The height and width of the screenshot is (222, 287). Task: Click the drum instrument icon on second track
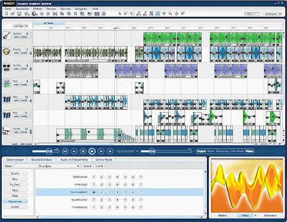coord(7,51)
